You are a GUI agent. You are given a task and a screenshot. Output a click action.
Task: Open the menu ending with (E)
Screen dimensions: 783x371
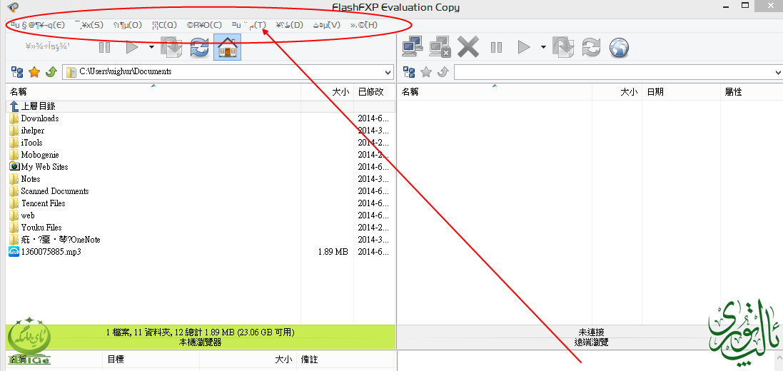pos(38,25)
